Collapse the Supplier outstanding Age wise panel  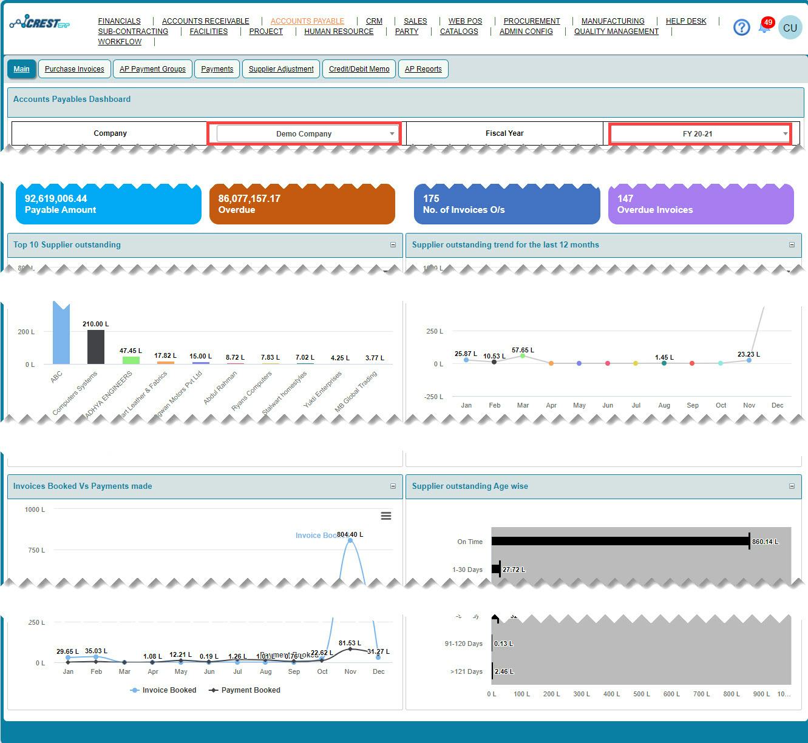(792, 486)
